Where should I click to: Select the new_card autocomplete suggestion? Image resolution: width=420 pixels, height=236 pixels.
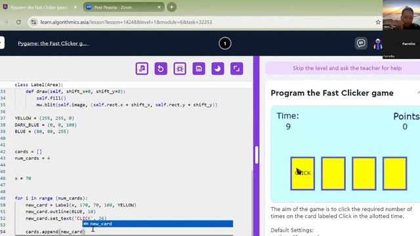(x=157, y=224)
